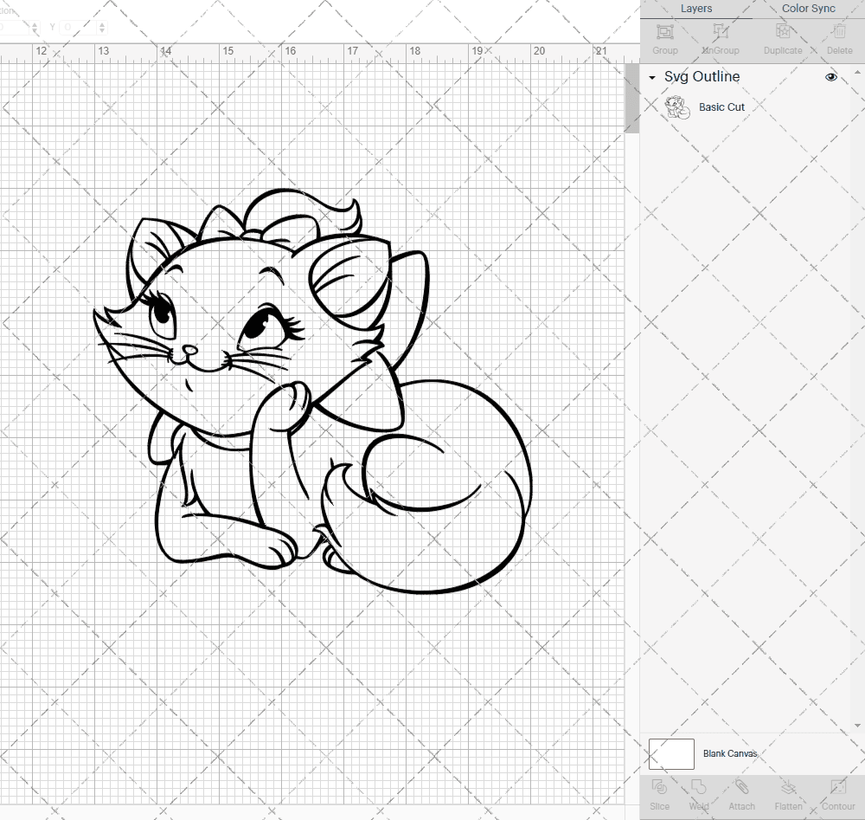Click the Y position input field

(x=79, y=27)
